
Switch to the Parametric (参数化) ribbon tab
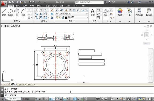[x=39, y=6]
